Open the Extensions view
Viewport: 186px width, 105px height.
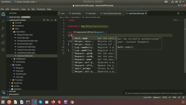pos(3,43)
